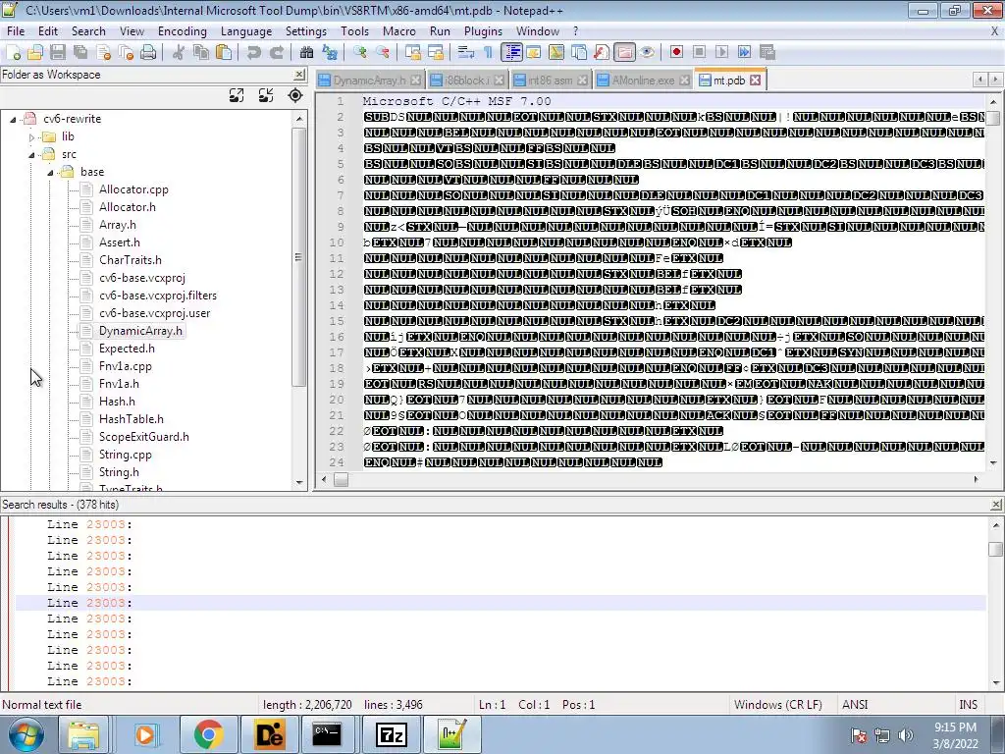Click the Paste clipboard icon
This screenshot has width=1005, height=754.
point(224,53)
